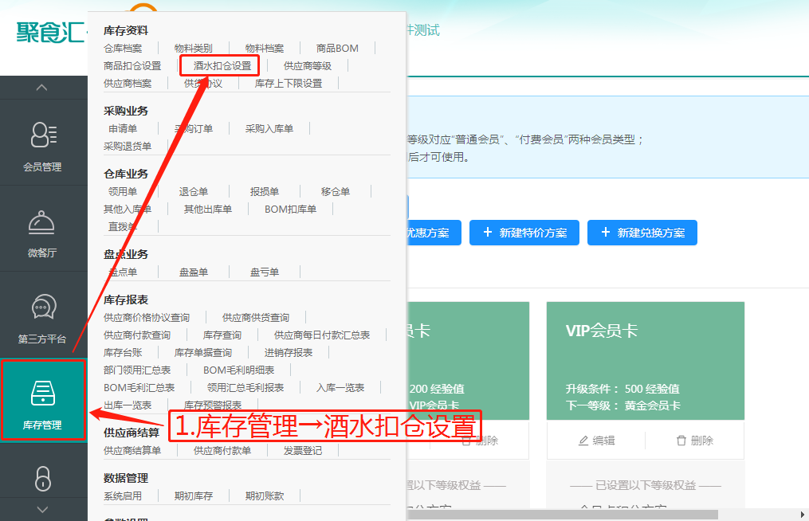809x521 pixels.
Task: Open 出库一览表
Action: pyautogui.click(x=128, y=405)
